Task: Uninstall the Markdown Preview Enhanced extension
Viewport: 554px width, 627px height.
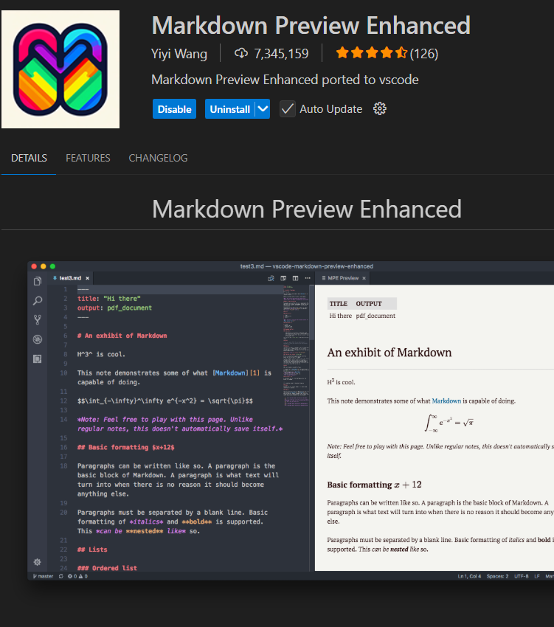Action: [230, 108]
